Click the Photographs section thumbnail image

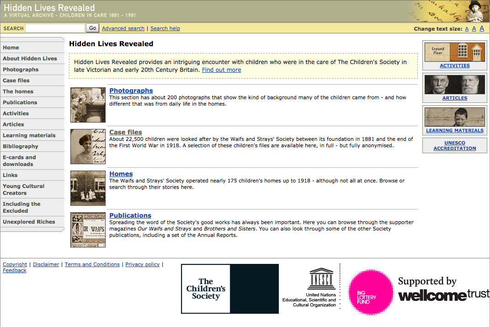click(x=88, y=105)
